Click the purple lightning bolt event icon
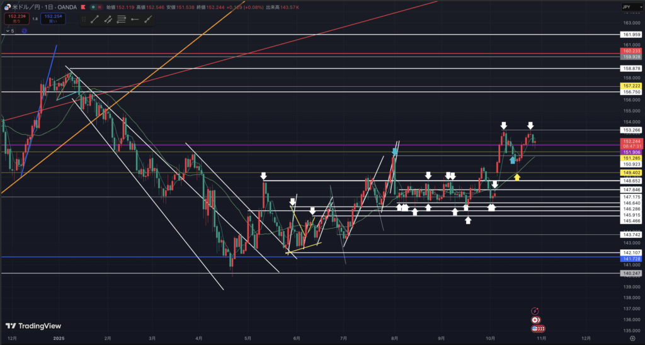Image resolution: width=645 pixels, height=345 pixels. point(535,310)
